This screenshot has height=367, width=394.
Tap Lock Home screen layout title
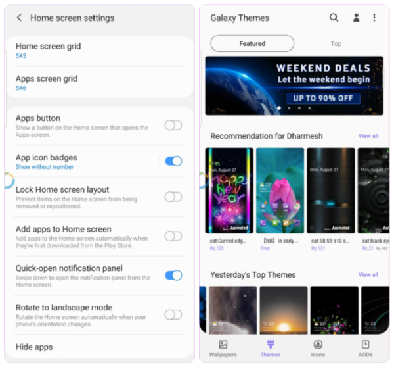(x=62, y=189)
